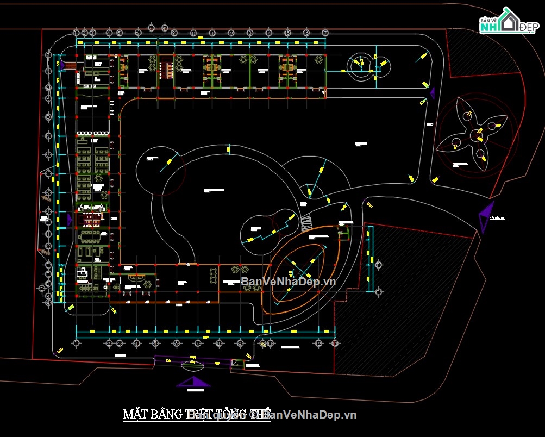The height and width of the screenshot is (437, 545).
Task: Select grid bubble 7 on bottom axis
Action: (x=197, y=343)
